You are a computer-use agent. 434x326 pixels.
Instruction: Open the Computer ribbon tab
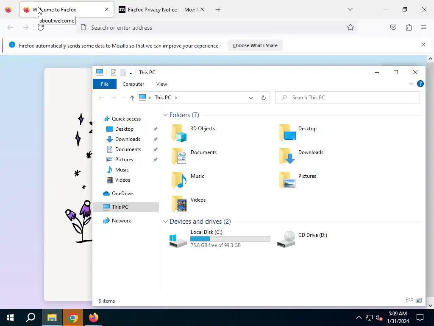(x=133, y=84)
